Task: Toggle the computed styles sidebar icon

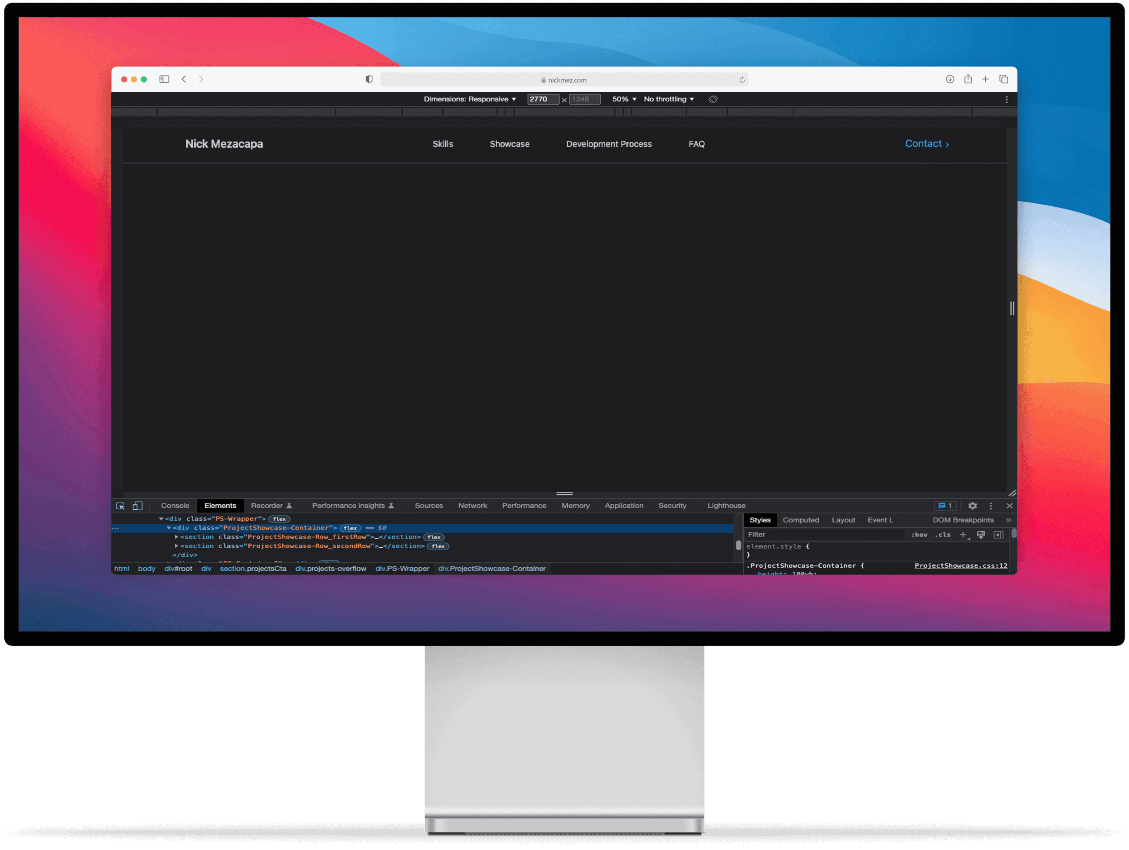Action: 998,534
